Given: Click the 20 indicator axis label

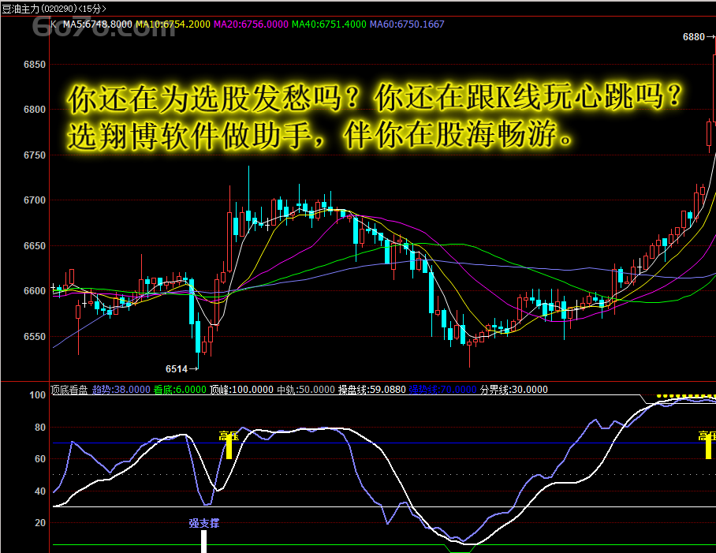Looking at the screenshot, I should click(40, 523).
